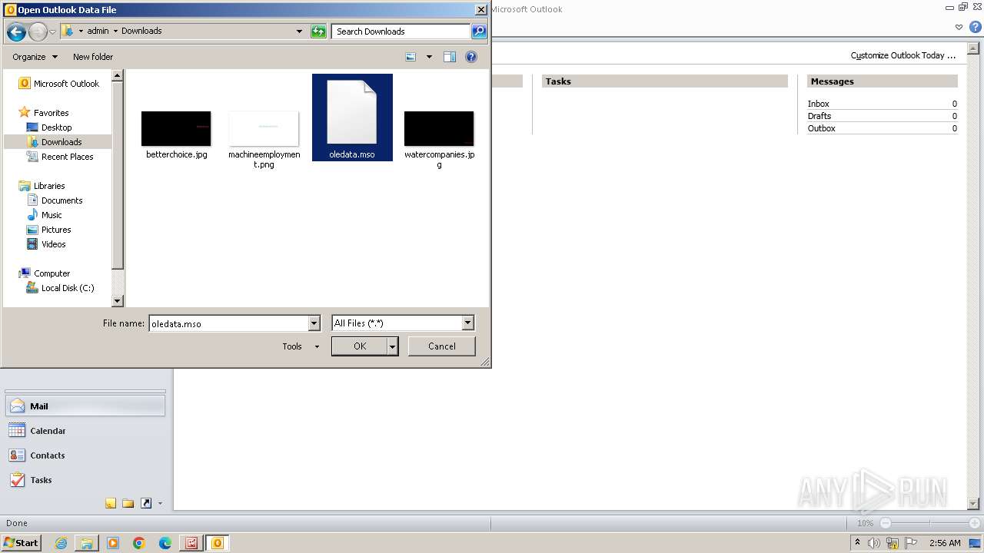Screen dimensions: 984x553
Task: Click the Customize Outlook Today link
Action: coord(903,55)
